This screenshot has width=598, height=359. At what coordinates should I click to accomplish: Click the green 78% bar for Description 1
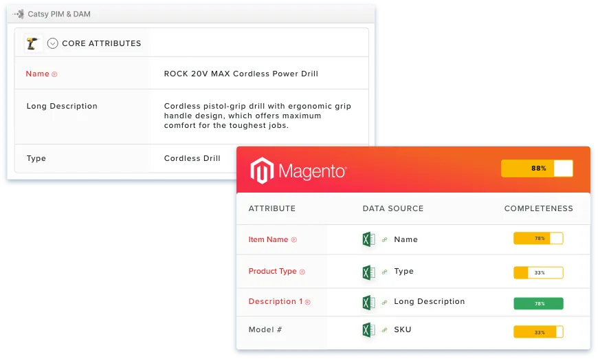click(538, 304)
